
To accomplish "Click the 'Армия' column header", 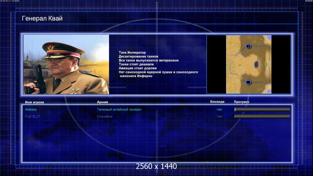I will coord(102,102).
